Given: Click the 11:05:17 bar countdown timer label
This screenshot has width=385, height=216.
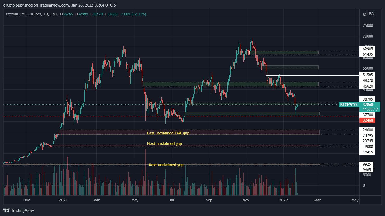Looking at the screenshot, I should (x=370, y=109).
